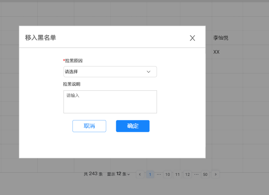Viewport: 269px width, 195px height.
Task: Open the 拉黑原因 请选择 dropdown
Action: [110, 72]
